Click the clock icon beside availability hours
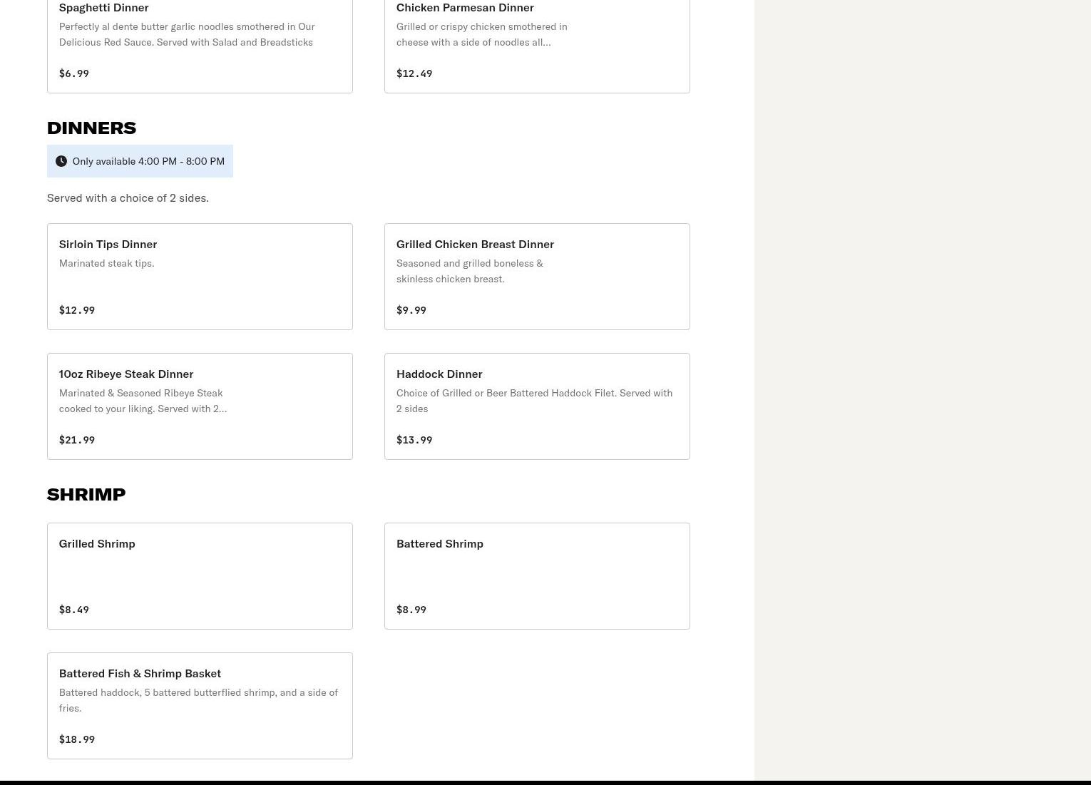The width and height of the screenshot is (1091, 785). [61, 161]
